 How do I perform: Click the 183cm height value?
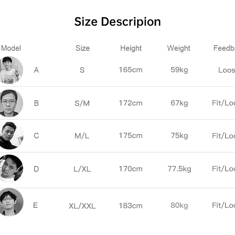coord(130,206)
